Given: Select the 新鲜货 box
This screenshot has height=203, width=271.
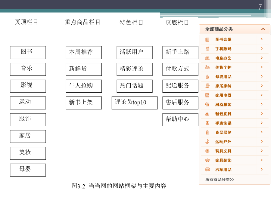Looking at the screenshot, I should click(x=84, y=69).
